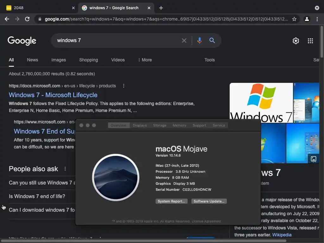
Task: Open Google quick settings gear
Action: click(x=296, y=41)
